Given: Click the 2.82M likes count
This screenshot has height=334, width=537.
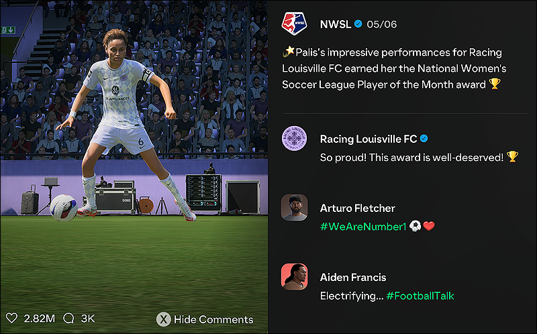Looking at the screenshot, I should [40, 319].
